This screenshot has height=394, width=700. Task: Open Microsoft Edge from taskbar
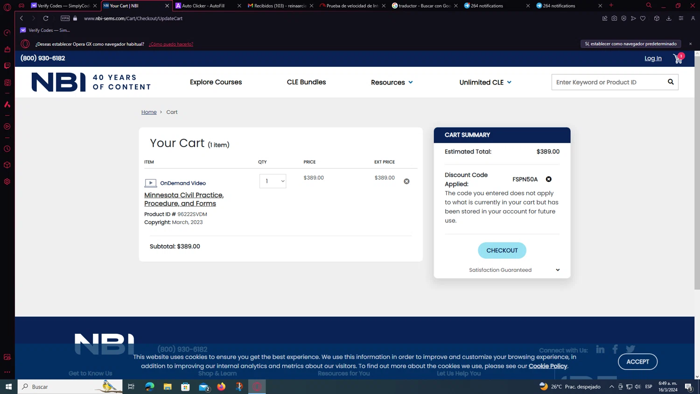tap(149, 387)
